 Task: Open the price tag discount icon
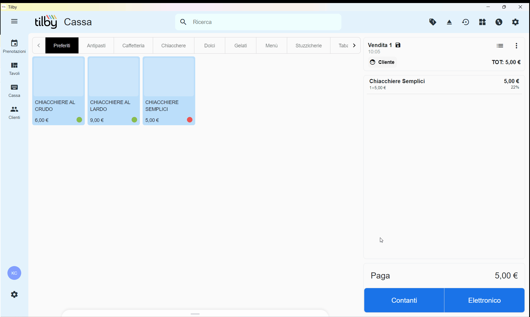click(x=433, y=22)
